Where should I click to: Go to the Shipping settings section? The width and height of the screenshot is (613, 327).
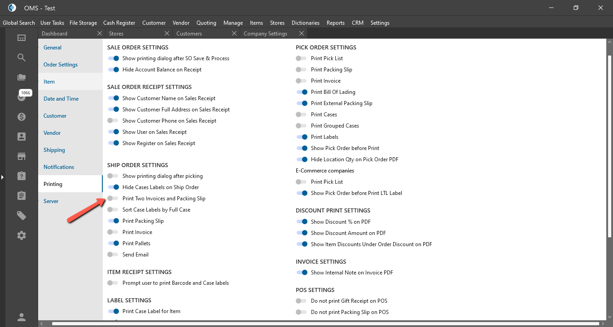54,150
